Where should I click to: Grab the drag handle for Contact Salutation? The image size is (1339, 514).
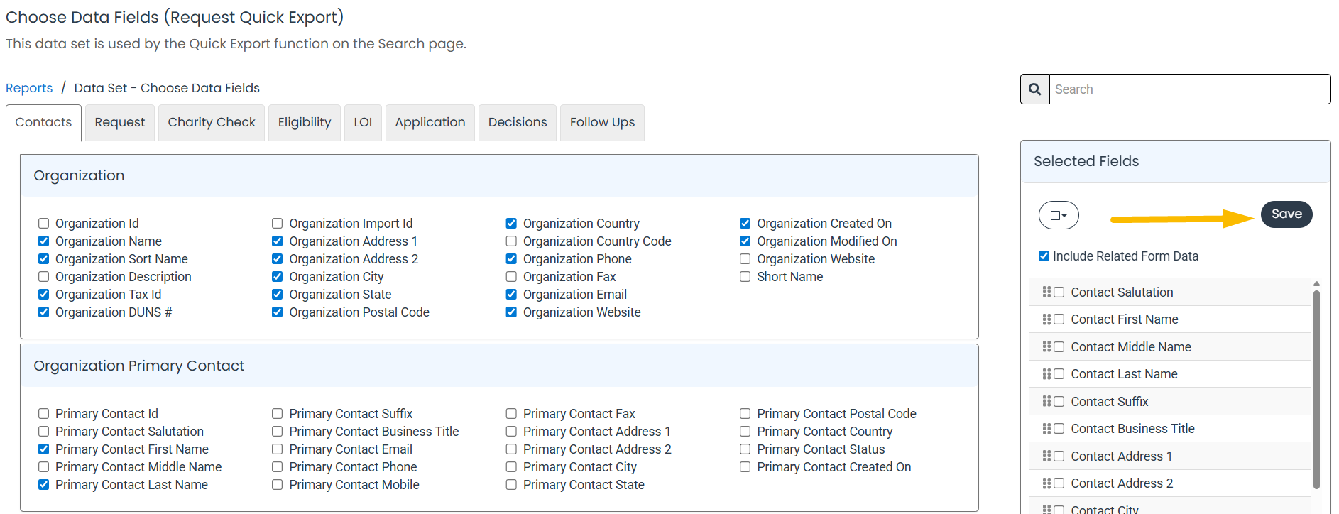coord(1046,292)
